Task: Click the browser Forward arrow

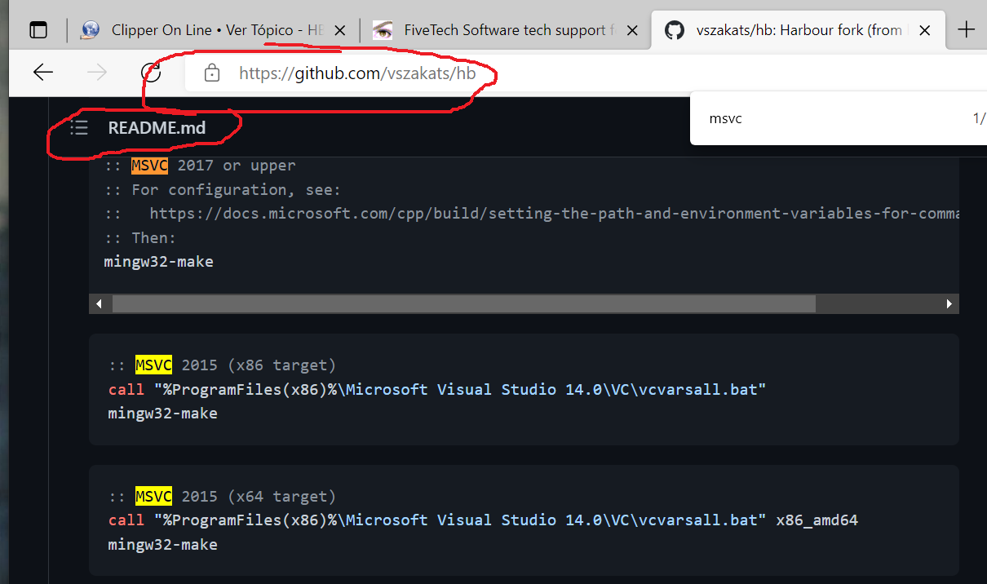Action: coord(97,73)
